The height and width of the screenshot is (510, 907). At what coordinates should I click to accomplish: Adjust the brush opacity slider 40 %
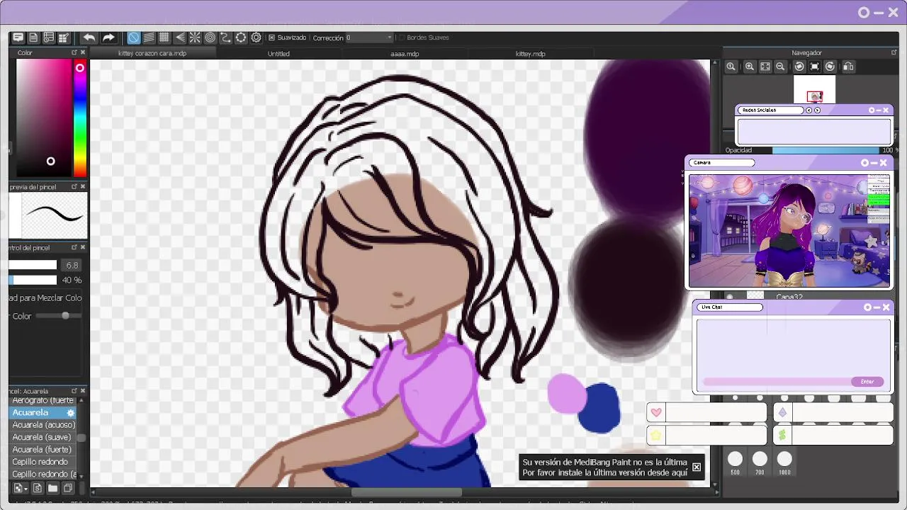33,280
